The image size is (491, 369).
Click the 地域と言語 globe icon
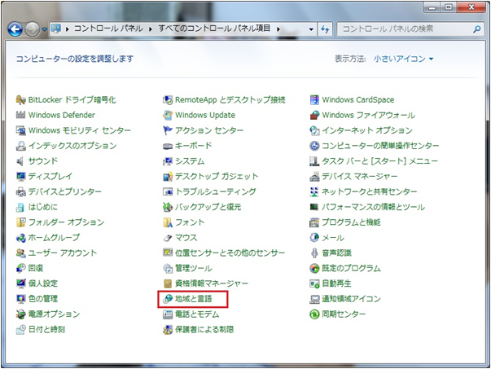point(168,299)
